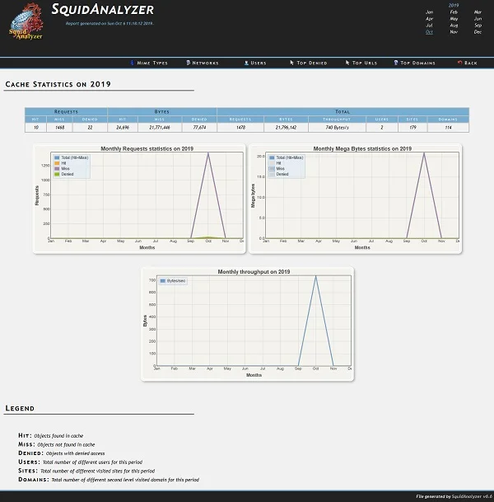Click the Back arrow icon
The image size is (494, 502).
click(459, 63)
